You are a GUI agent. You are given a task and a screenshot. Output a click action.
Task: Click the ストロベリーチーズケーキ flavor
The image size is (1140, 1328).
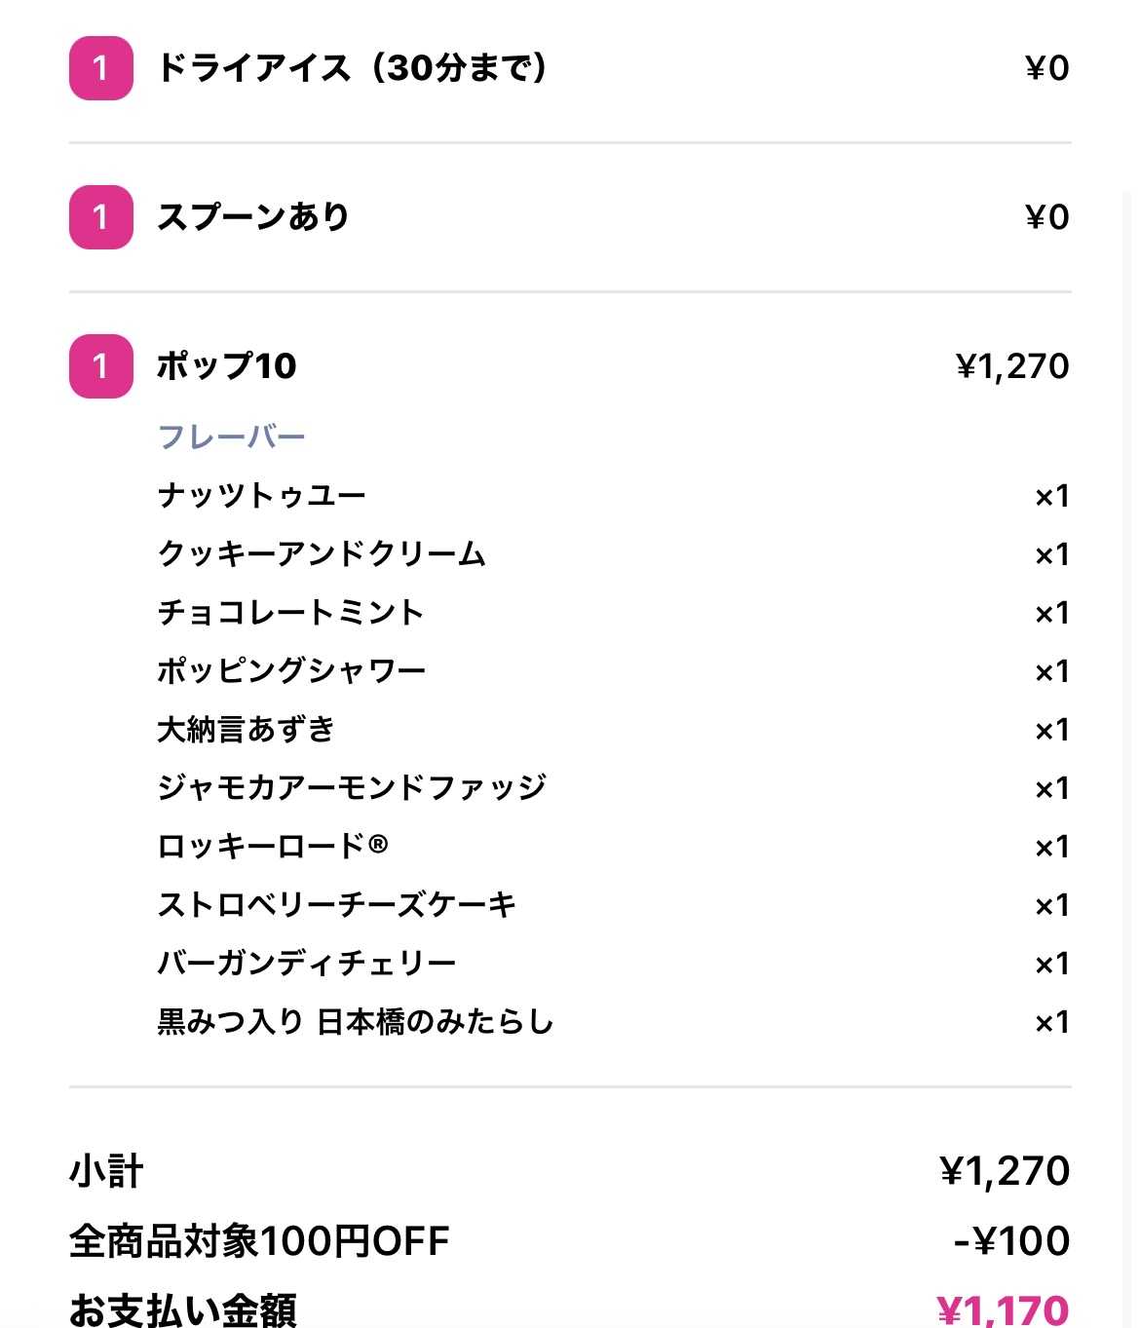pos(336,905)
